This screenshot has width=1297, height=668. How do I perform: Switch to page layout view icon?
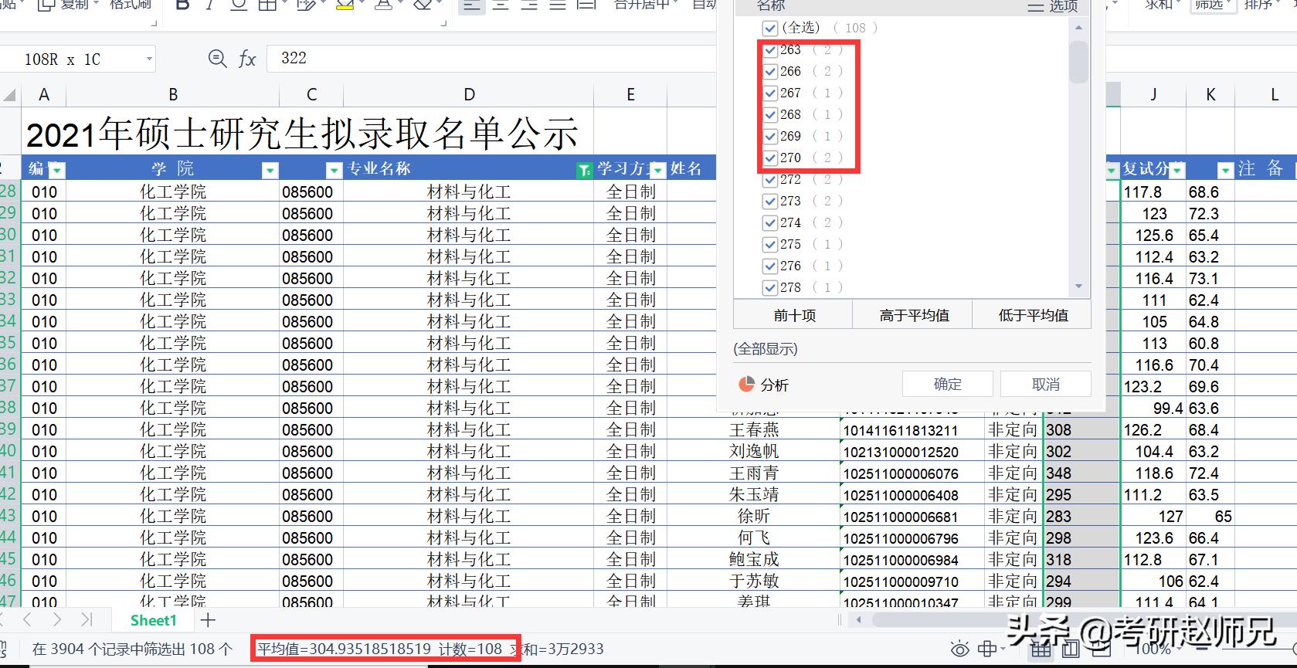tap(1071, 649)
